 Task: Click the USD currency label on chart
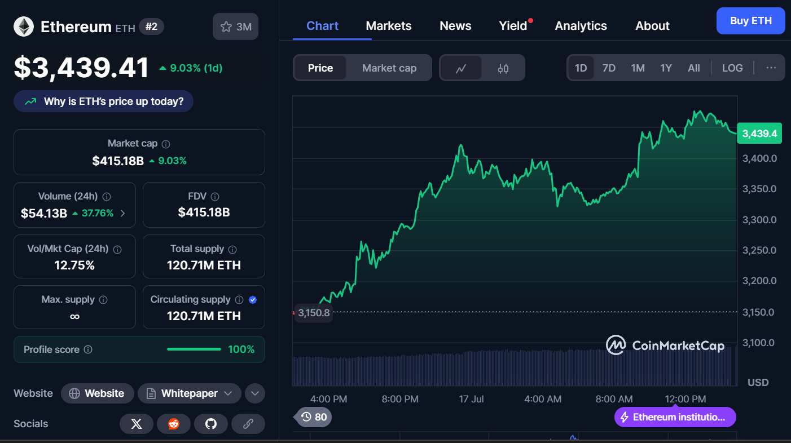click(758, 383)
